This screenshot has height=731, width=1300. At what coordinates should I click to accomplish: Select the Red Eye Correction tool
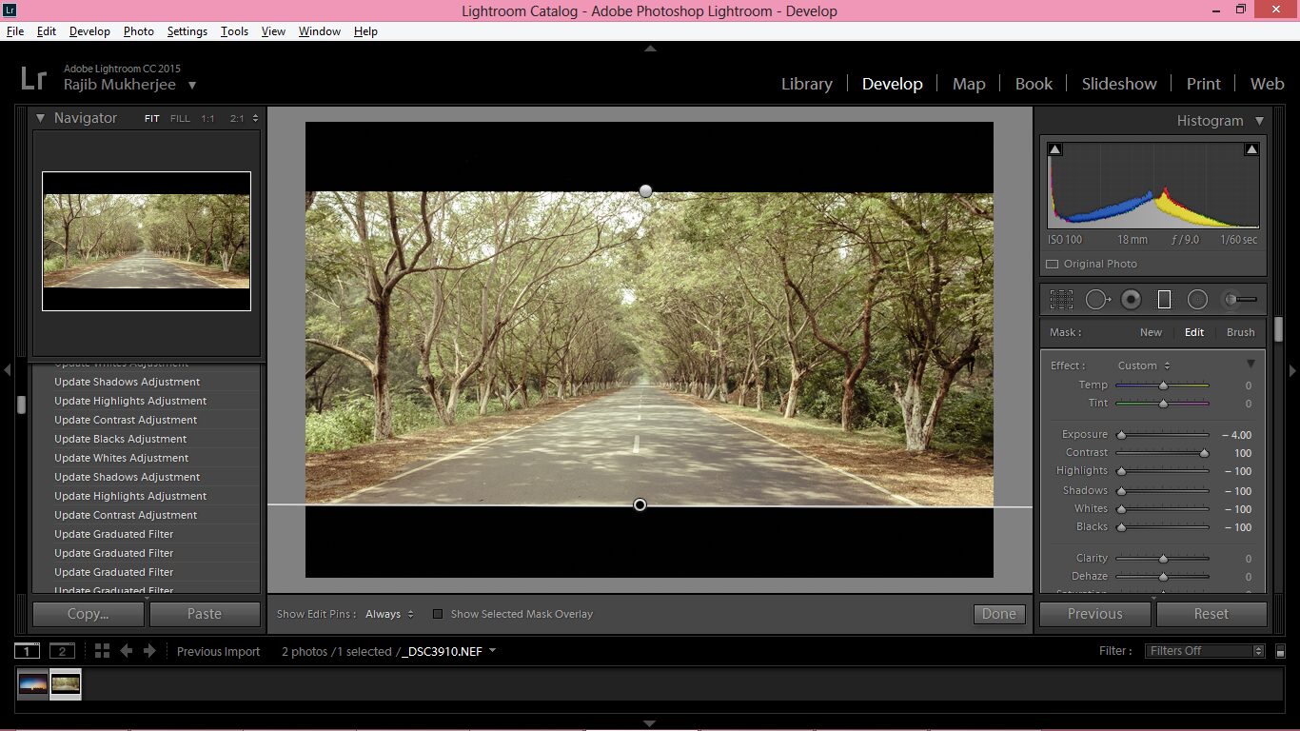(1131, 300)
